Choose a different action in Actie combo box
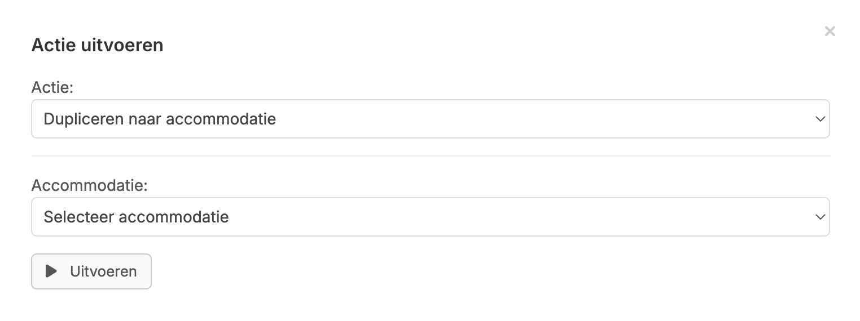The height and width of the screenshot is (321, 860). (430, 119)
